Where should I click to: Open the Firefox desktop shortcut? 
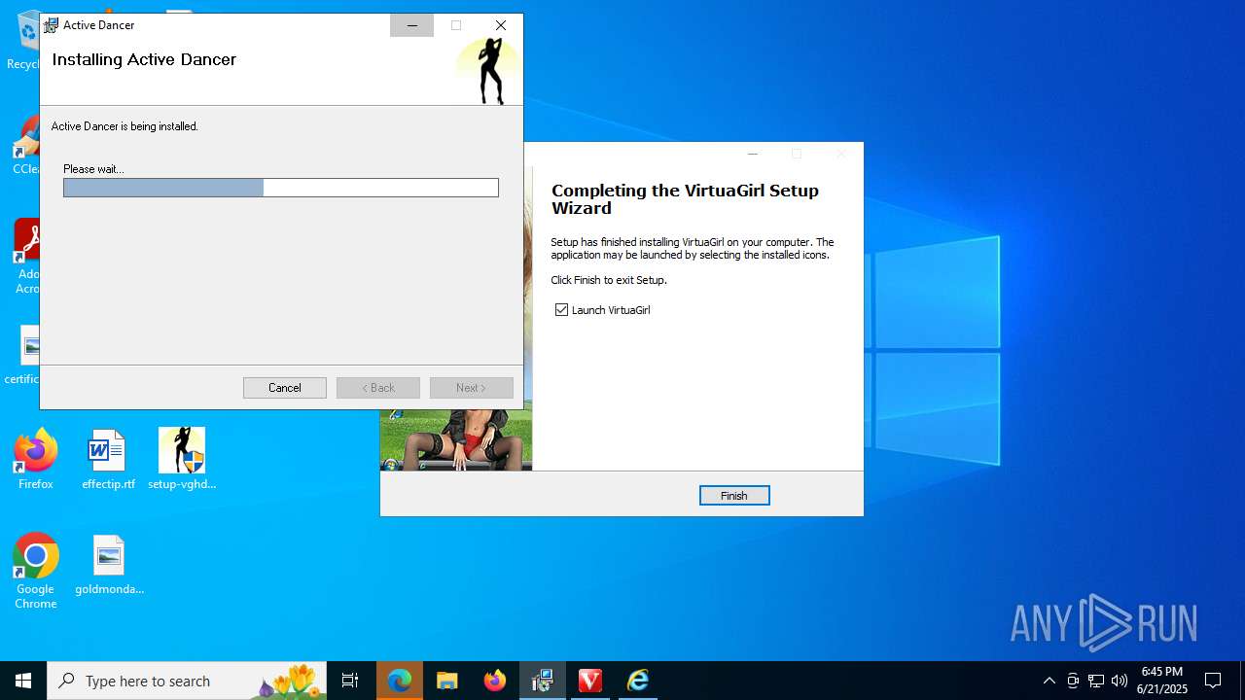(x=36, y=460)
